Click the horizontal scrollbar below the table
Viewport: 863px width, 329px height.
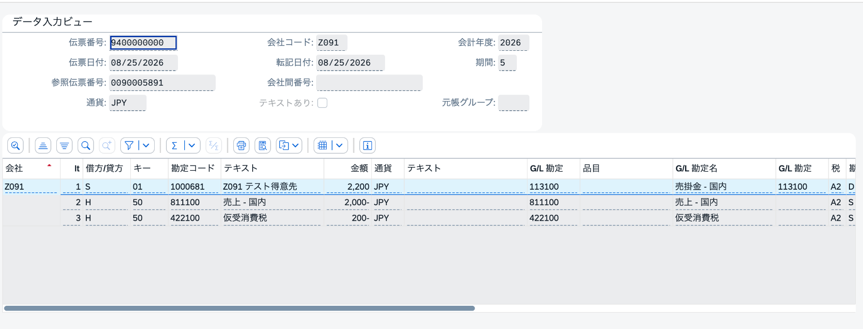[240, 308]
